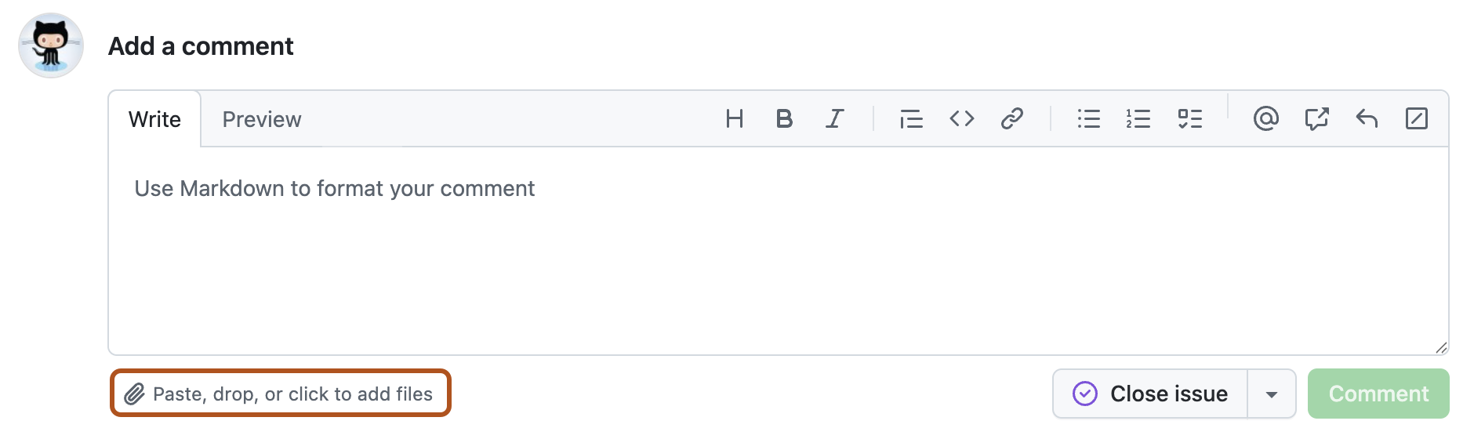Open the Close issue options dropdown
This screenshot has height=439, width=1474.
[x=1272, y=394]
